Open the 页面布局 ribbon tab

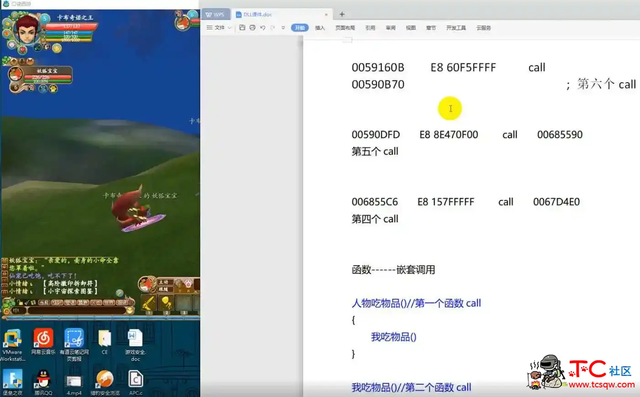tap(345, 28)
